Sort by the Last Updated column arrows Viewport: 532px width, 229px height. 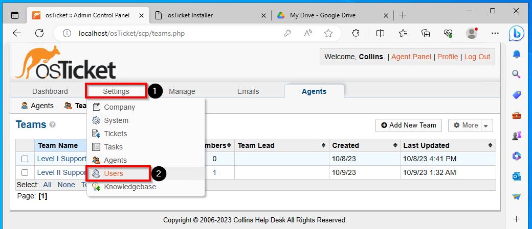490,146
